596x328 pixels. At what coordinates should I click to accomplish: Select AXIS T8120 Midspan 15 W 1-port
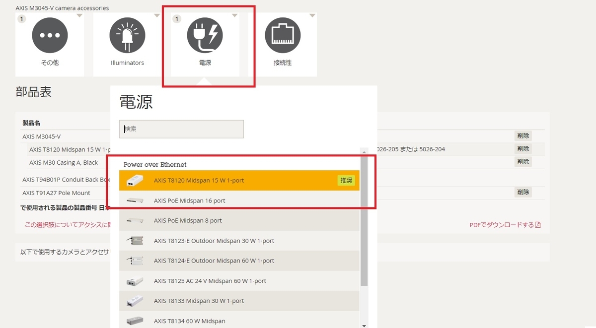click(x=239, y=181)
